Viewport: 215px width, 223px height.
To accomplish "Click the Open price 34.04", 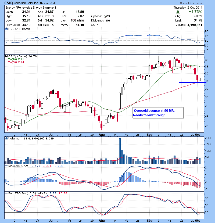I will tap(26, 12).
